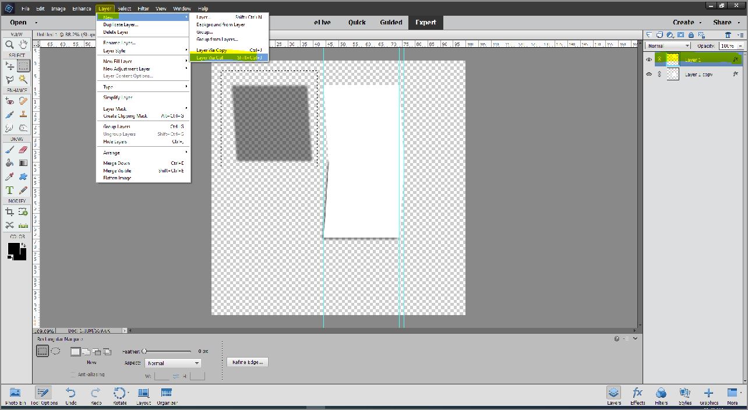Select the Smart Brush tool
Image resolution: width=748 pixels, height=410 pixels.
tap(9, 114)
